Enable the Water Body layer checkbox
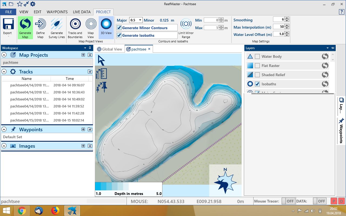Image resolution: width=346 pixels, height=216 pixels. click(x=257, y=56)
